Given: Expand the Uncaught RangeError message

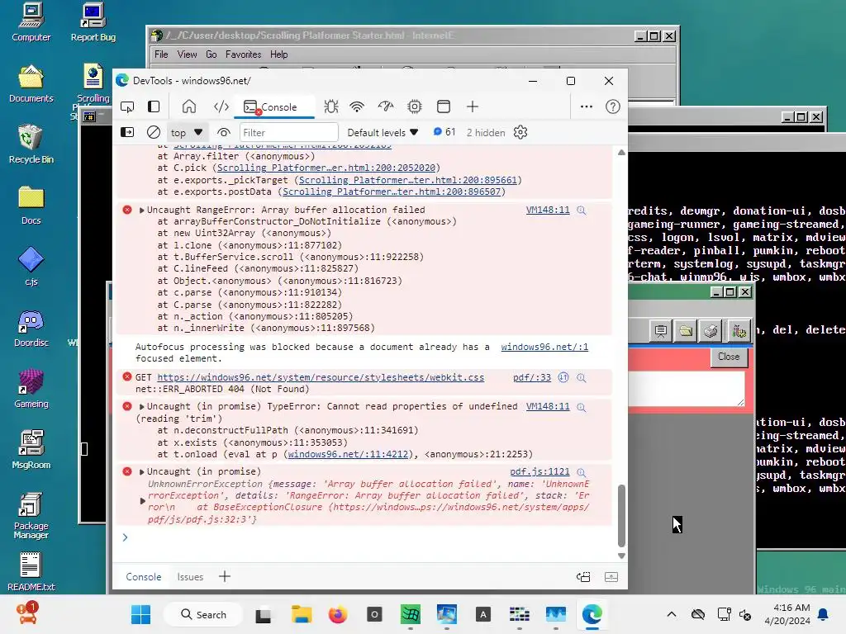Looking at the screenshot, I should point(142,211).
